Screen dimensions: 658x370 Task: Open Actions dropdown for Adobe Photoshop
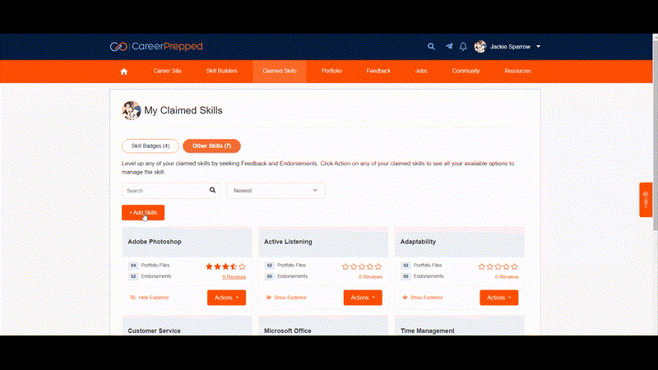227,298
